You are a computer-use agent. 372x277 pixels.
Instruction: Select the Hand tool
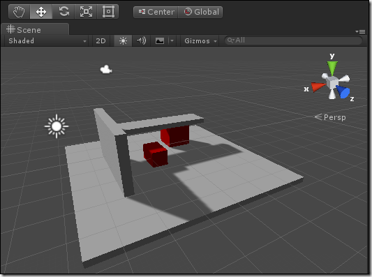(19, 12)
